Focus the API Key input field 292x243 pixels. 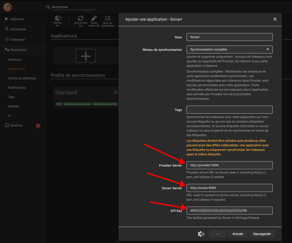pos(229,210)
